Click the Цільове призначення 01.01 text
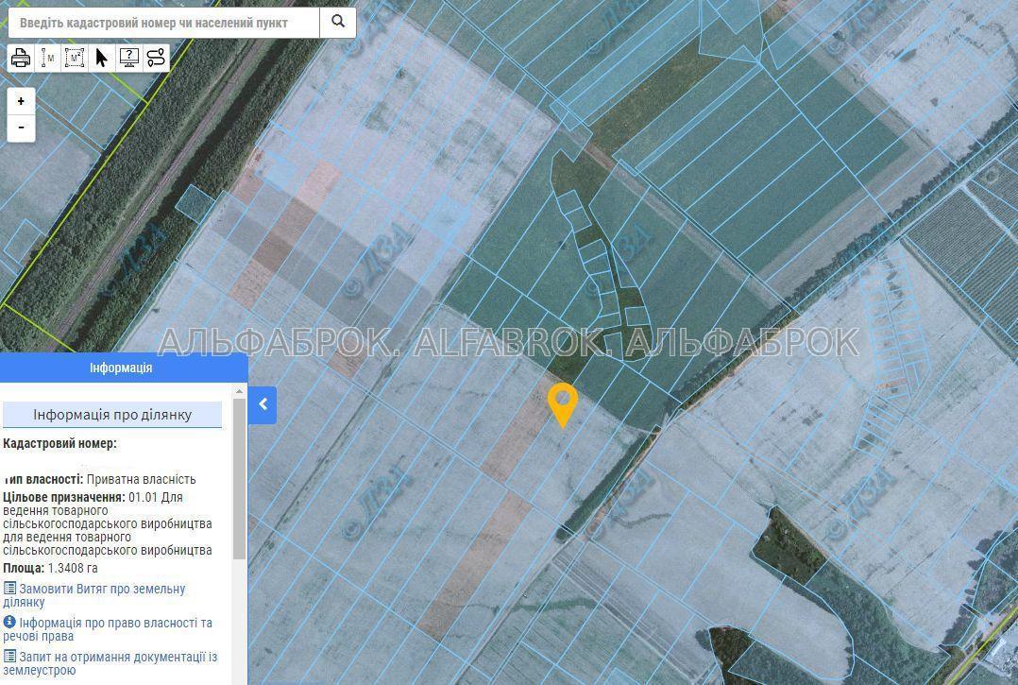Screen dimensions: 1018x685 click(107, 523)
